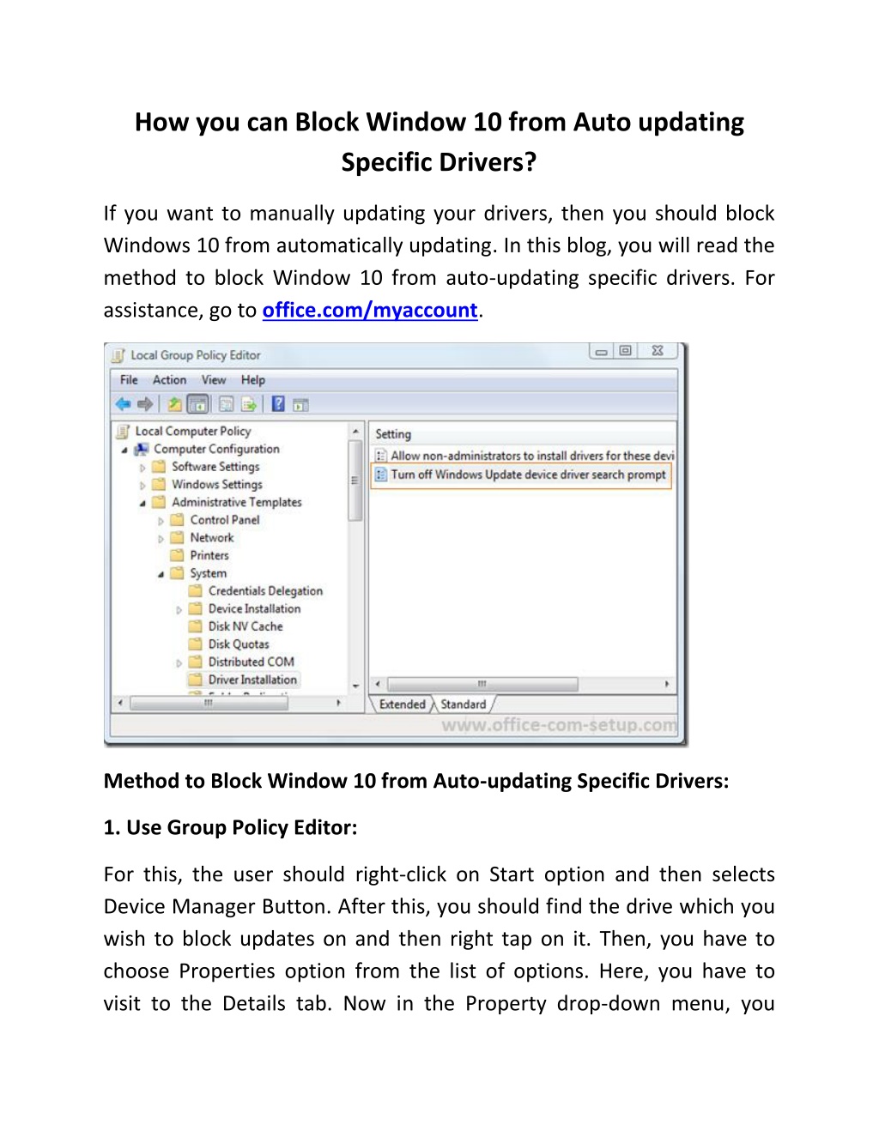Click the Software Settings folder icon
Image resolution: width=879 pixels, height=1137 pixels.
coord(159,467)
